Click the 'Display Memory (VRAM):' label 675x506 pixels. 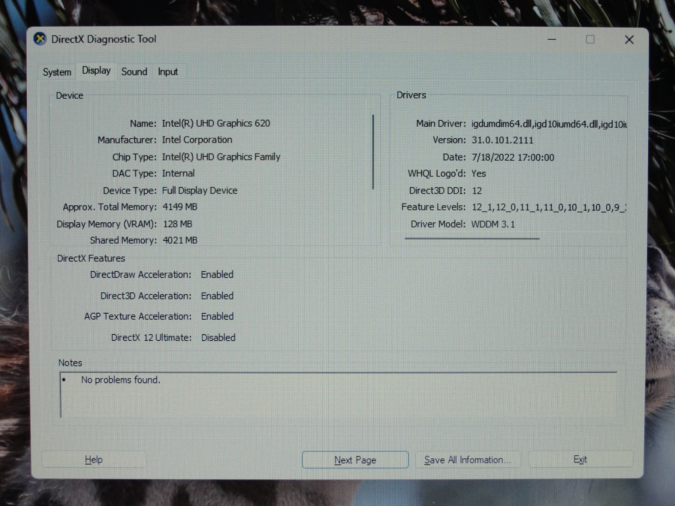[107, 224]
